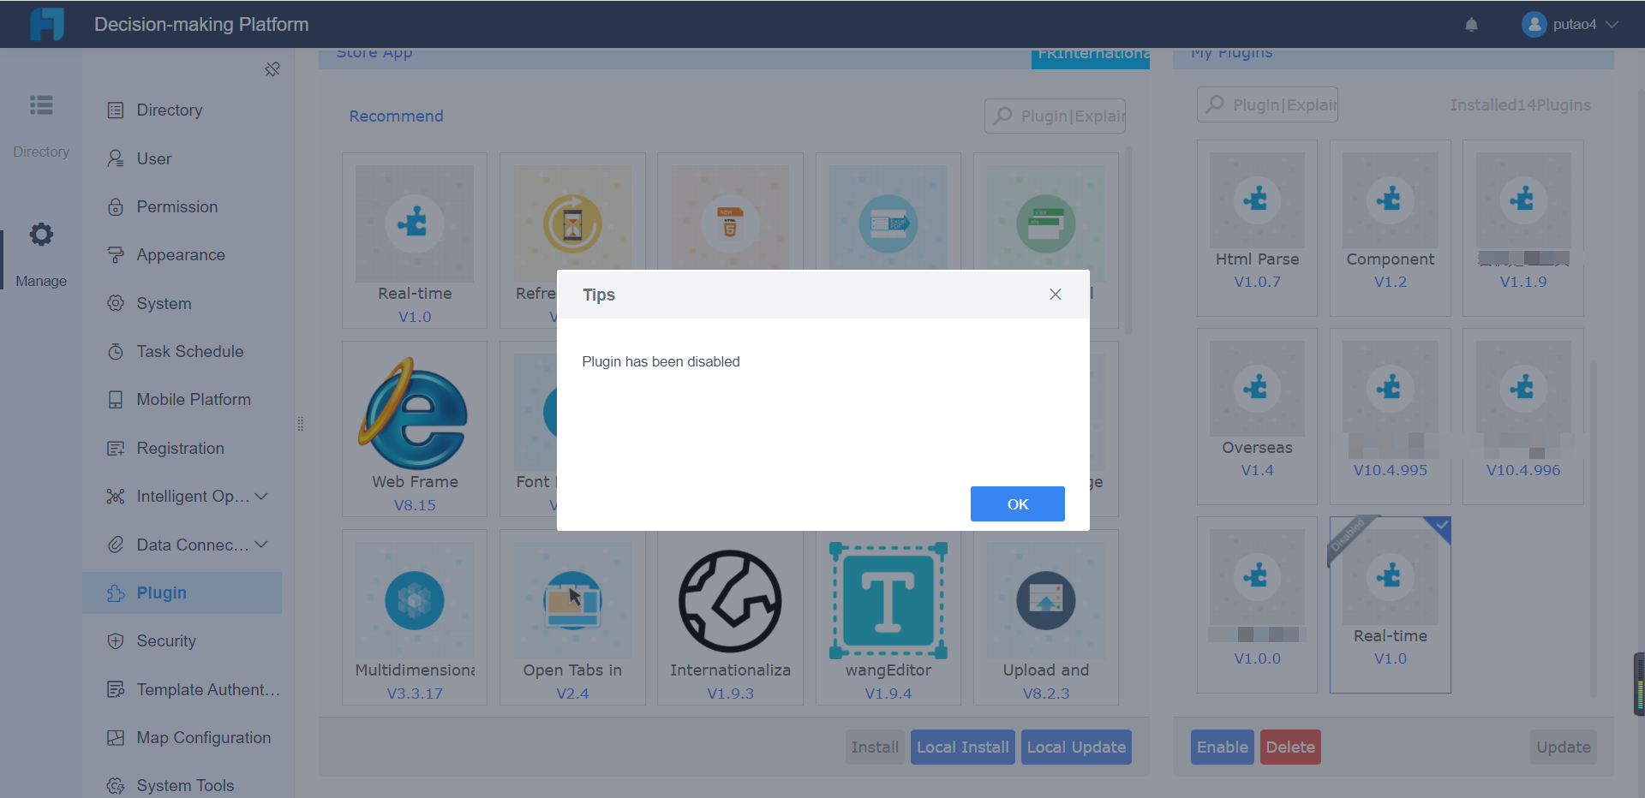Open the notification bell
1645x798 pixels.
tap(1471, 25)
